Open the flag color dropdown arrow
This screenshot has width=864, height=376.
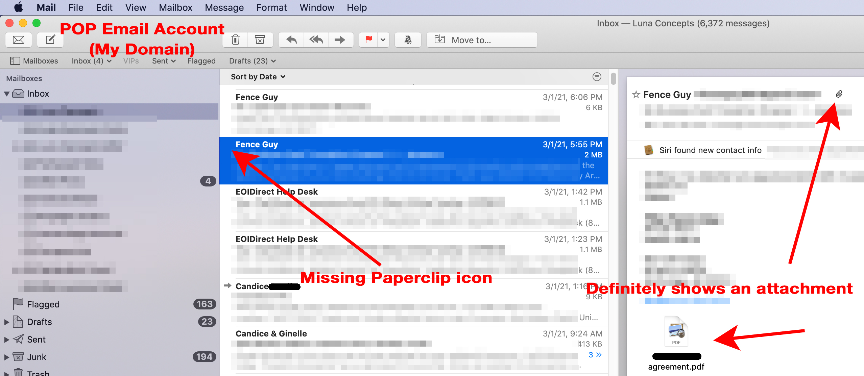(x=383, y=40)
